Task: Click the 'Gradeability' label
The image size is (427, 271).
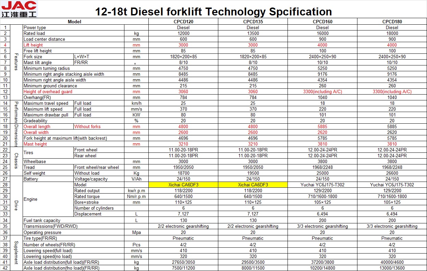Action: 35,121
